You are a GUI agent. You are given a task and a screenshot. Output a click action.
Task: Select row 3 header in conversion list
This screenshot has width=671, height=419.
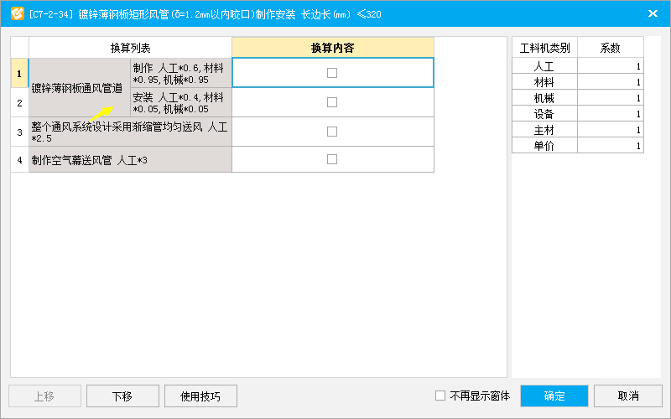click(19, 132)
